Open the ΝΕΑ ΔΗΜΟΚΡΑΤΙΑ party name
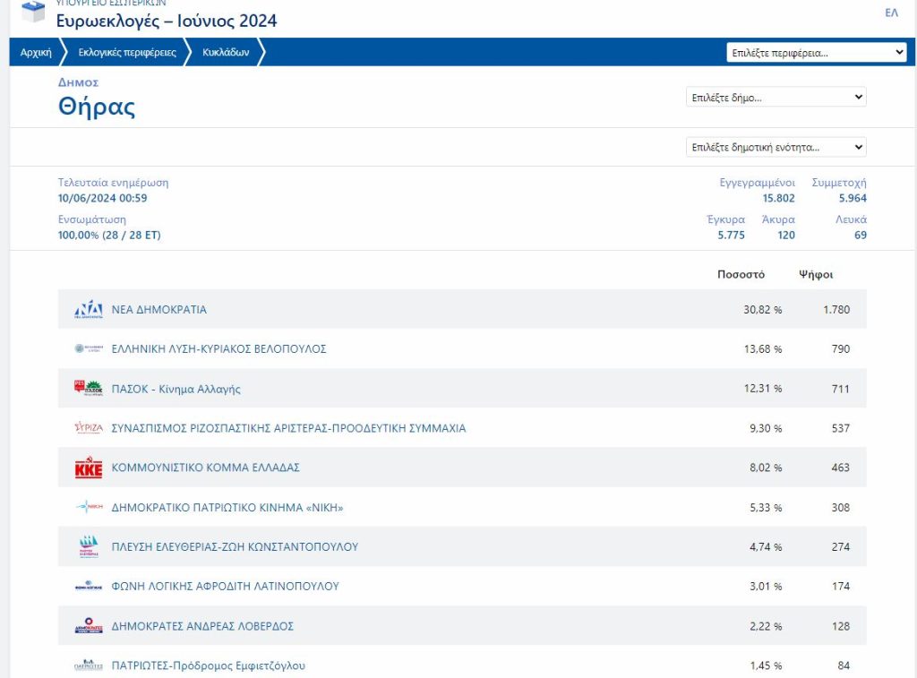 click(x=159, y=310)
